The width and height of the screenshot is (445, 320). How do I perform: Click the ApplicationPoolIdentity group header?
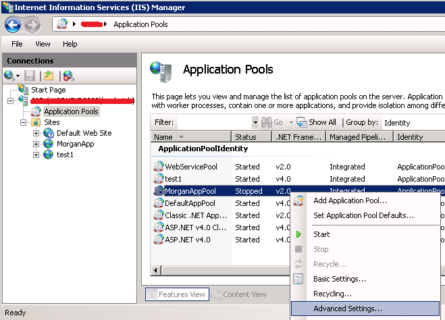point(203,149)
